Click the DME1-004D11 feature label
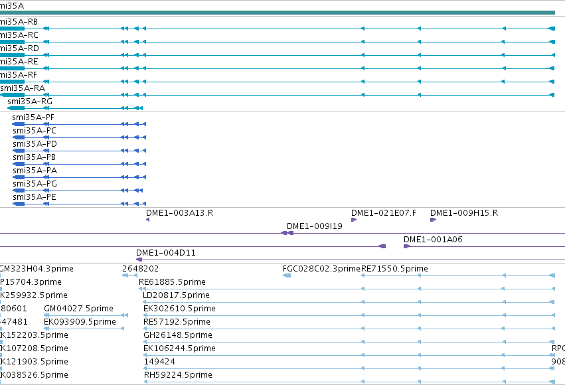The image size is (565, 385). pyautogui.click(x=166, y=253)
